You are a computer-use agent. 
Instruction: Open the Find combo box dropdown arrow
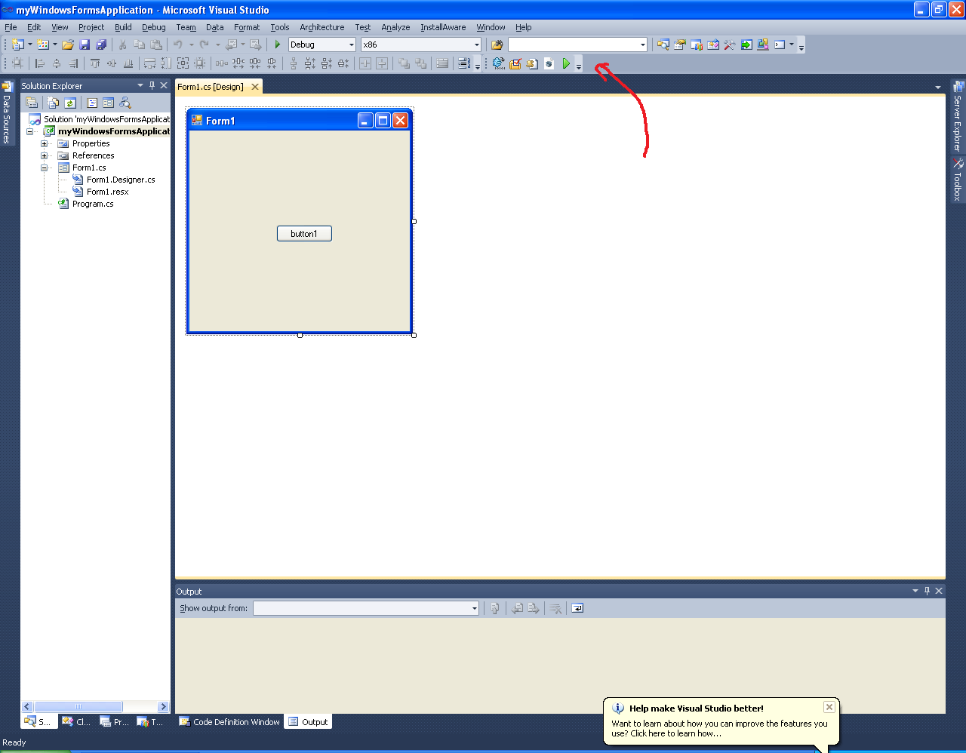pos(642,45)
